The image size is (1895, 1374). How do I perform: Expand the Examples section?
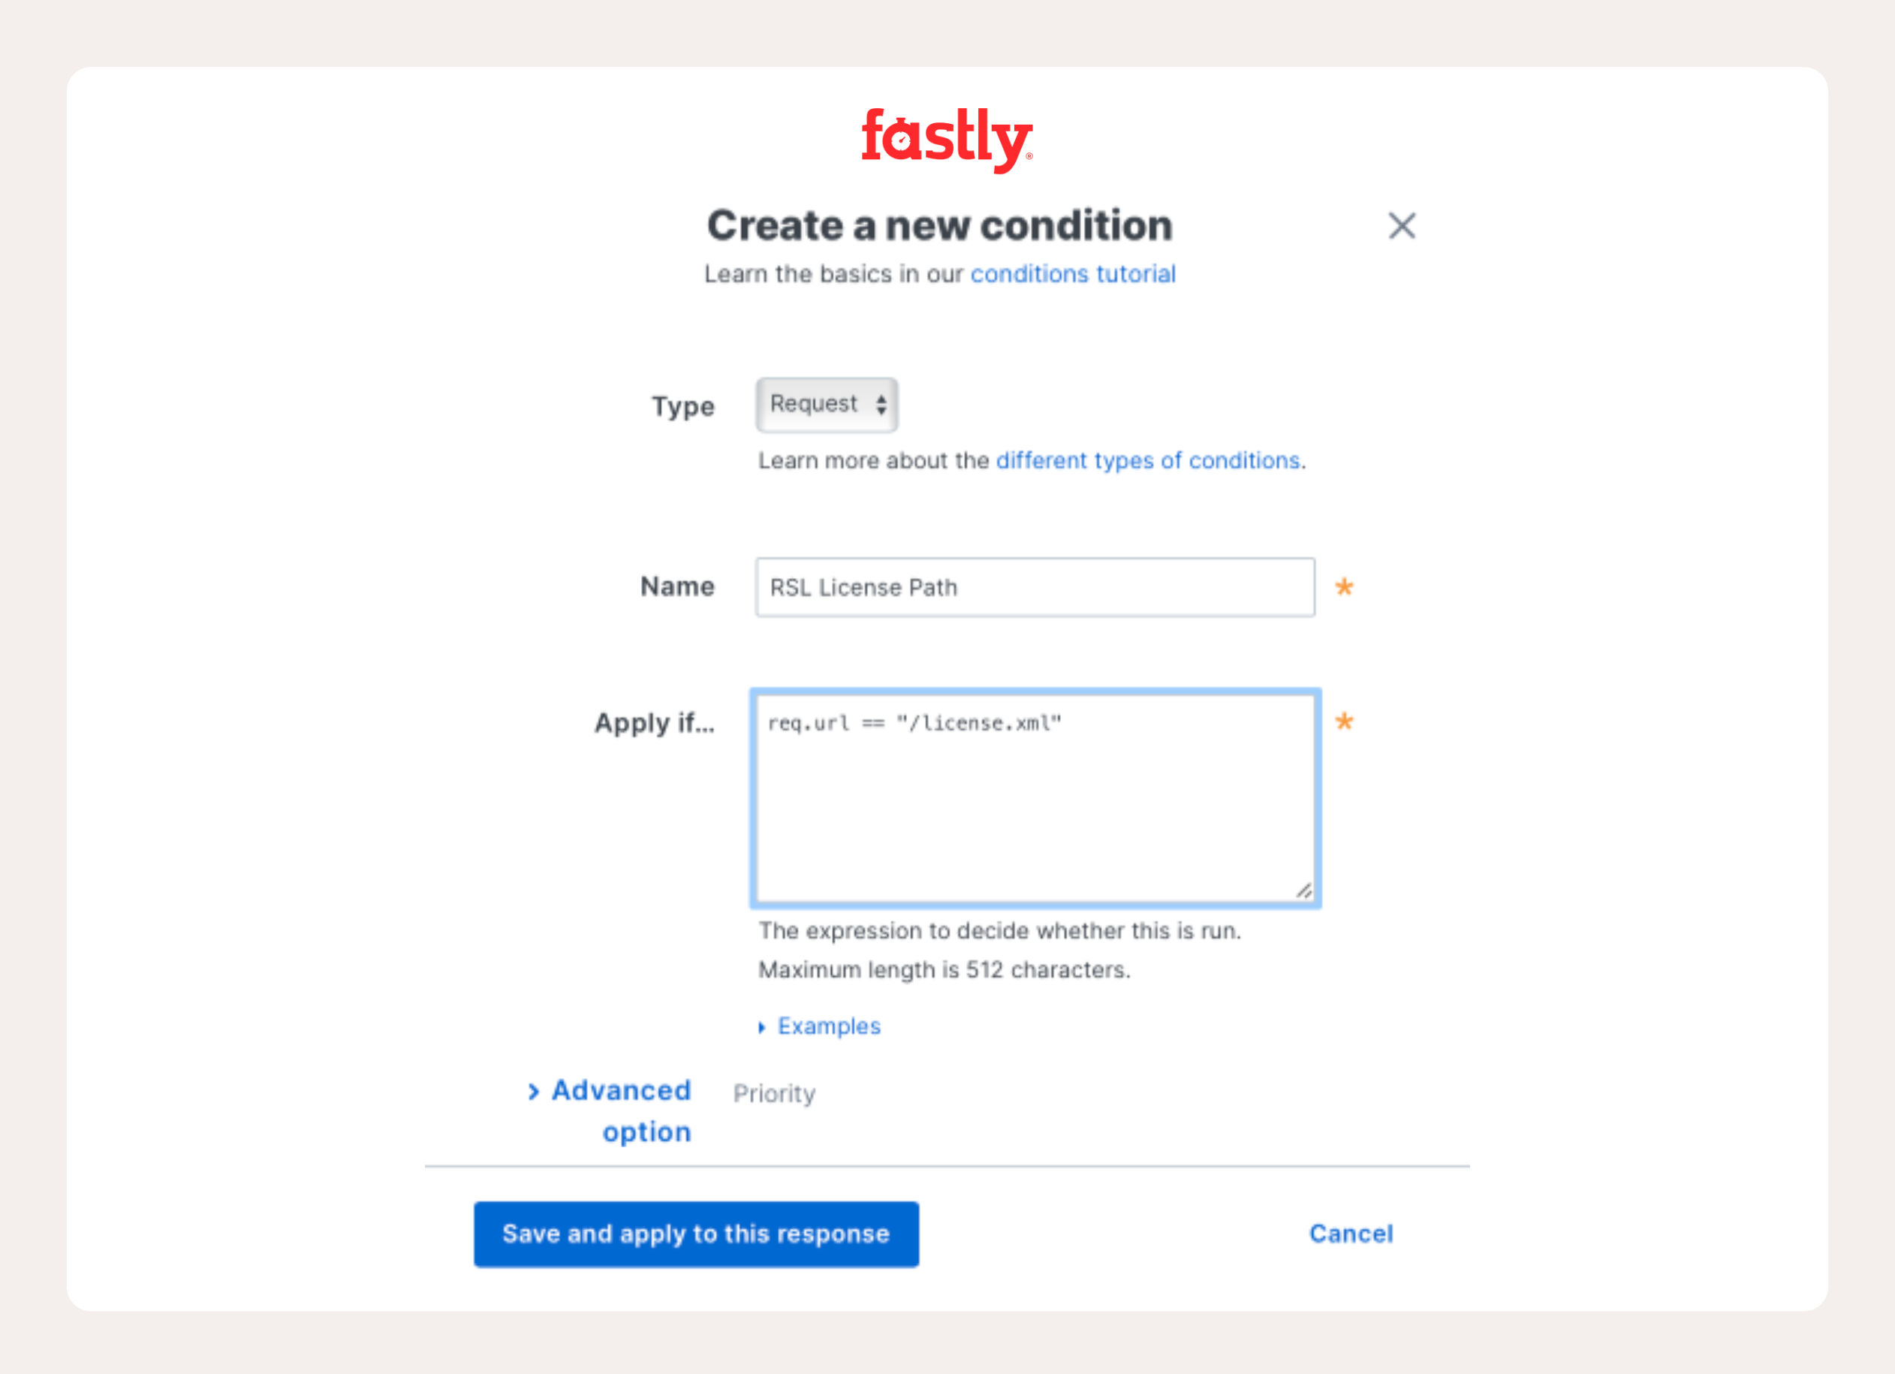[x=828, y=1026]
